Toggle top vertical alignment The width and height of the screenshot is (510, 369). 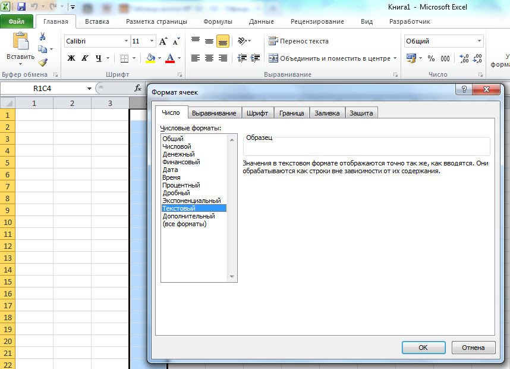pos(196,41)
